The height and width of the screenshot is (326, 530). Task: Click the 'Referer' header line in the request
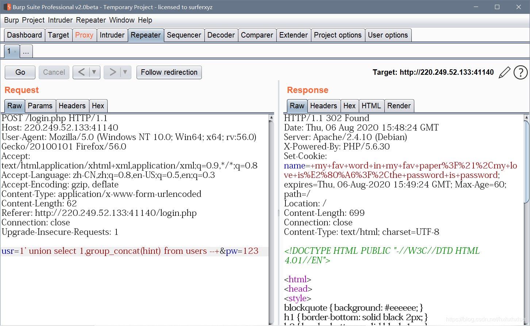(99, 213)
